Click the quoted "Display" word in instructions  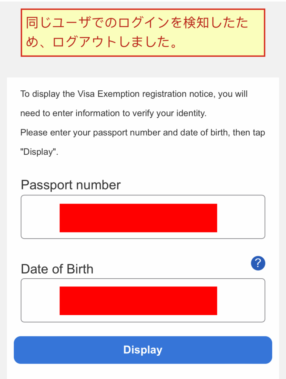(x=39, y=152)
